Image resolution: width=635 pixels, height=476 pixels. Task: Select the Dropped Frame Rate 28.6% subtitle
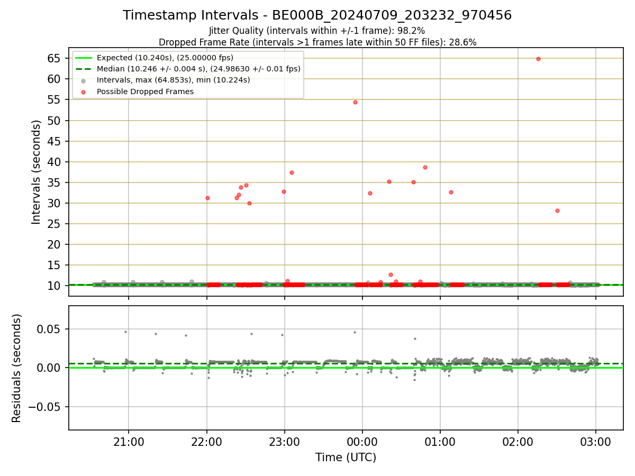click(317, 42)
